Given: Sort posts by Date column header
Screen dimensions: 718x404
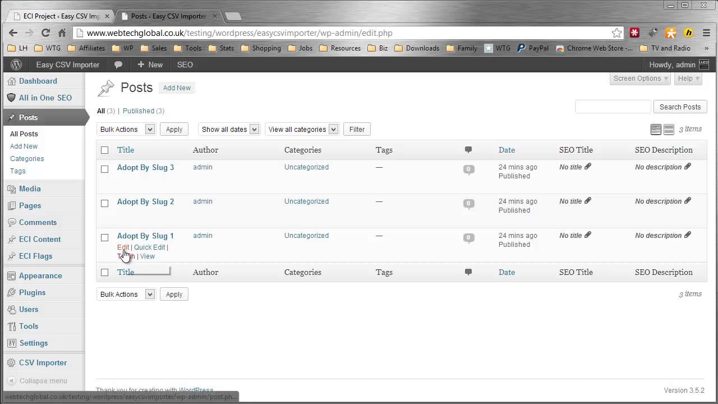Looking at the screenshot, I should (507, 150).
